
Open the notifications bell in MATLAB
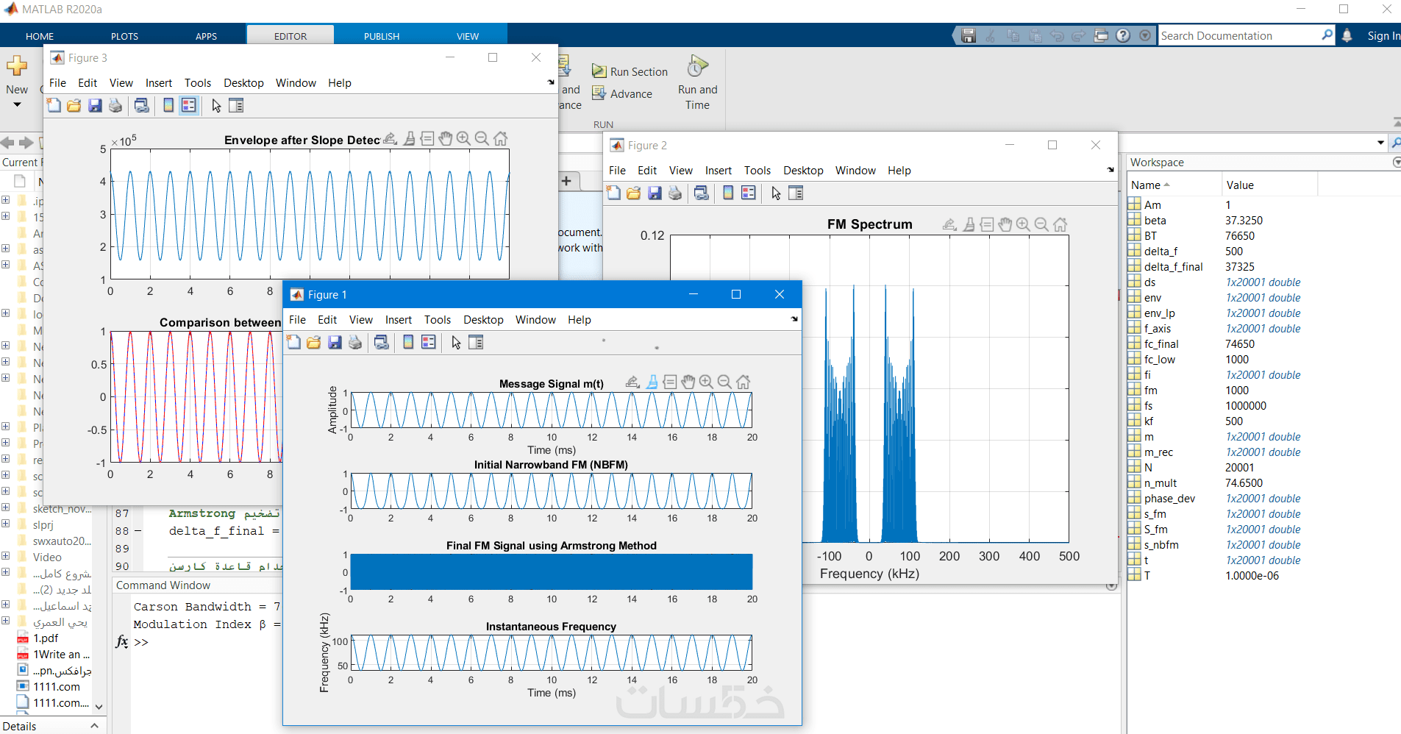pyautogui.click(x=1347, y=35)
